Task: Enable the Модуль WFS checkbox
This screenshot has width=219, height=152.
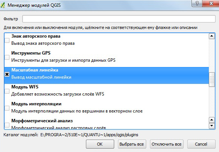Action: click(7, 91)
